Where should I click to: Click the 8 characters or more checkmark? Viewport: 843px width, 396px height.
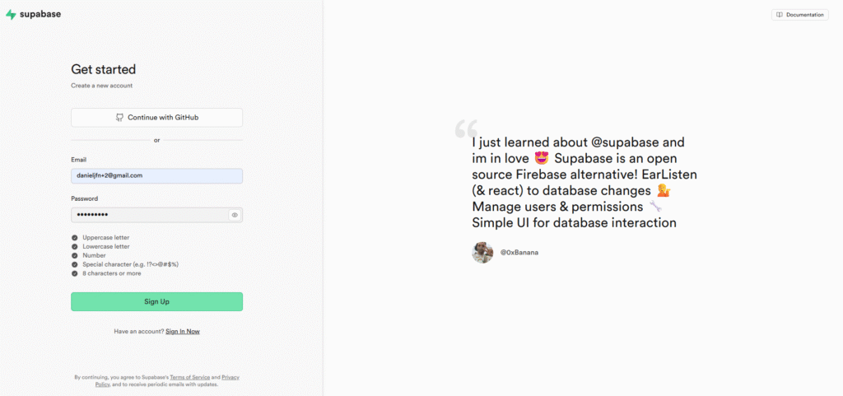(x=75, y=273)
